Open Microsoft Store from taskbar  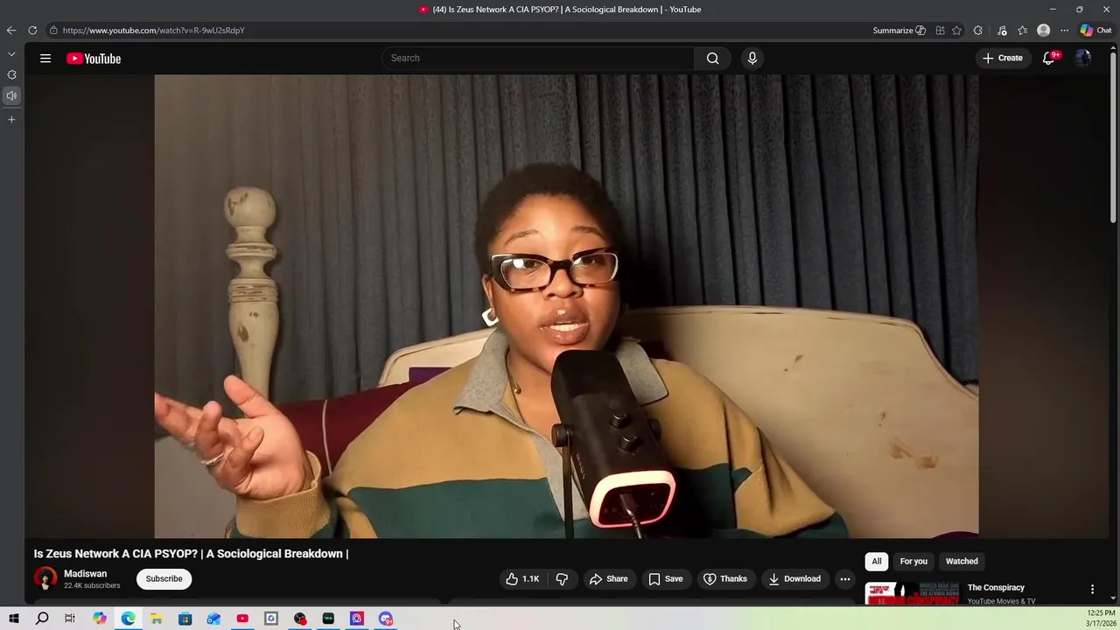[185, 619]
